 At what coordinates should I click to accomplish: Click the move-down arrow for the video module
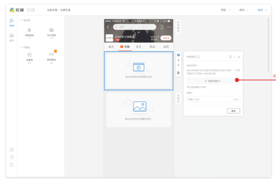click(178, 66)
